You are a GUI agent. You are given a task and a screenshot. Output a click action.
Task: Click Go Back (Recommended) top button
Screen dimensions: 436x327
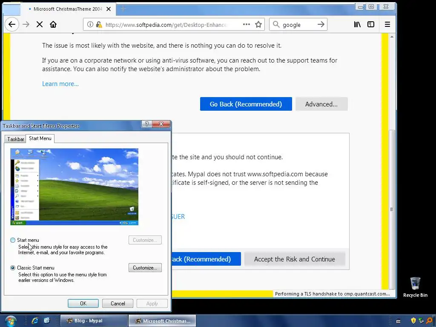pos(246,104)
